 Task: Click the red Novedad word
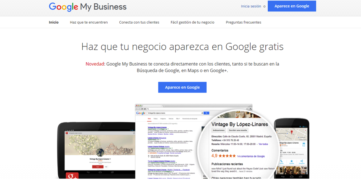pos(95,64)
